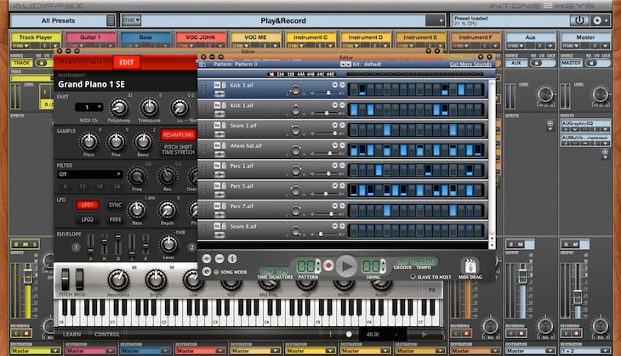Turn the Polyphony knob
Screen dimensions: 621x356
point(120,107)
